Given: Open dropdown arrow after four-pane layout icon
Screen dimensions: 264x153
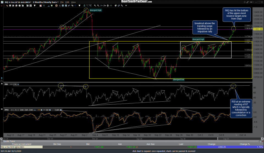Looking at the screenshot, I should 35,5.
